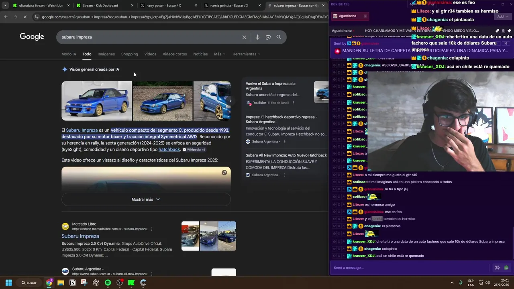Image resolution: width=514 pixels, height=289 pixels.
Task: Click the Google logo
Action: pyautogui.click(x=32, y=37)
